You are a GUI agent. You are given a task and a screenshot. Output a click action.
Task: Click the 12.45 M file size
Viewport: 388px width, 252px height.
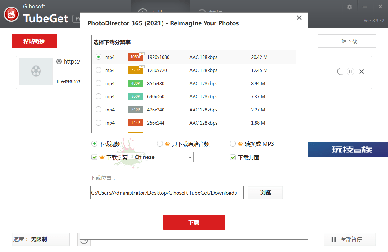tap(259, 70)
